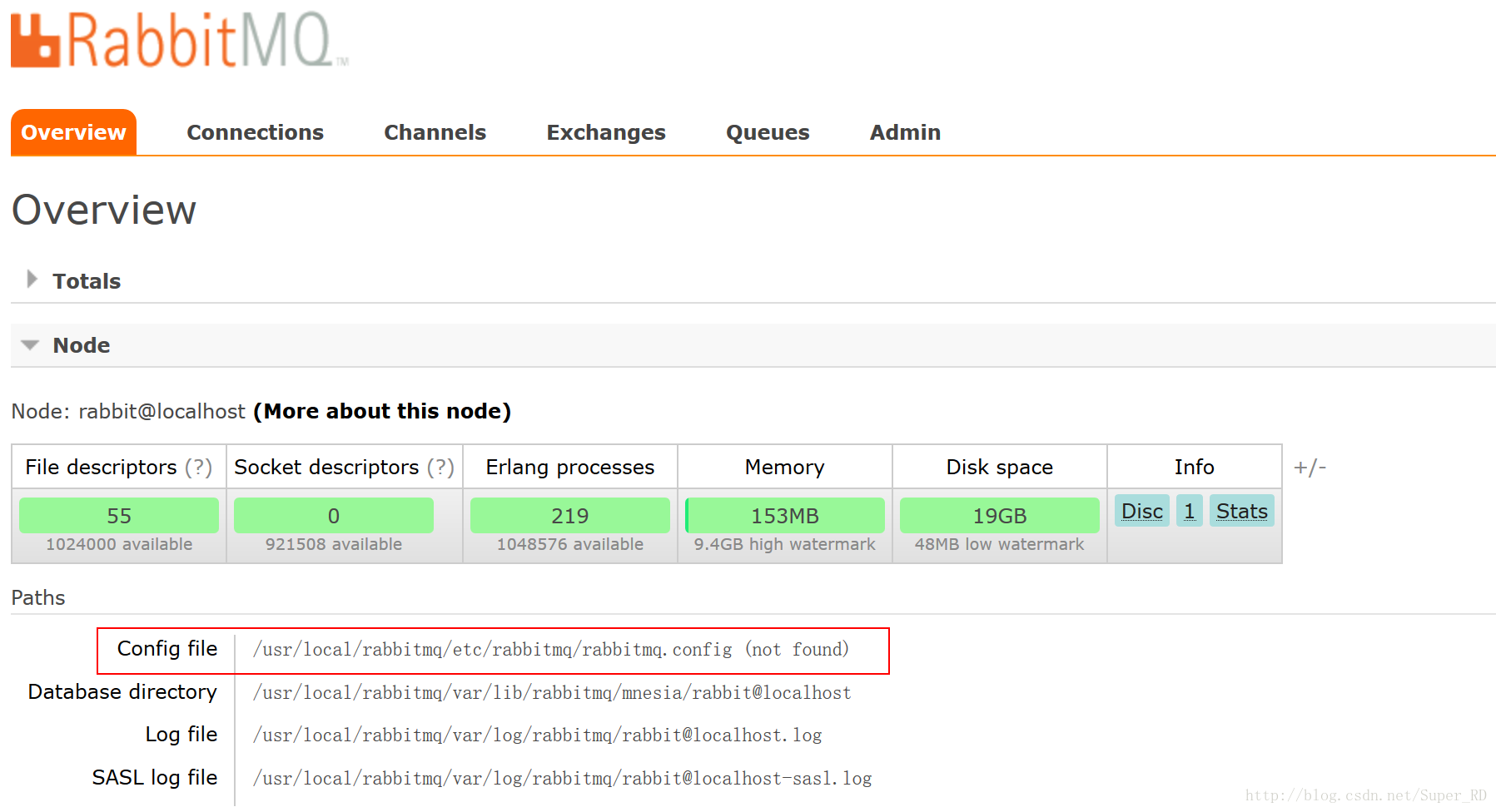Image resolution: width=1496 pixels, height=812 pixels.
Task: Open the Exchanges tab
Action: [x=606, y=132]
